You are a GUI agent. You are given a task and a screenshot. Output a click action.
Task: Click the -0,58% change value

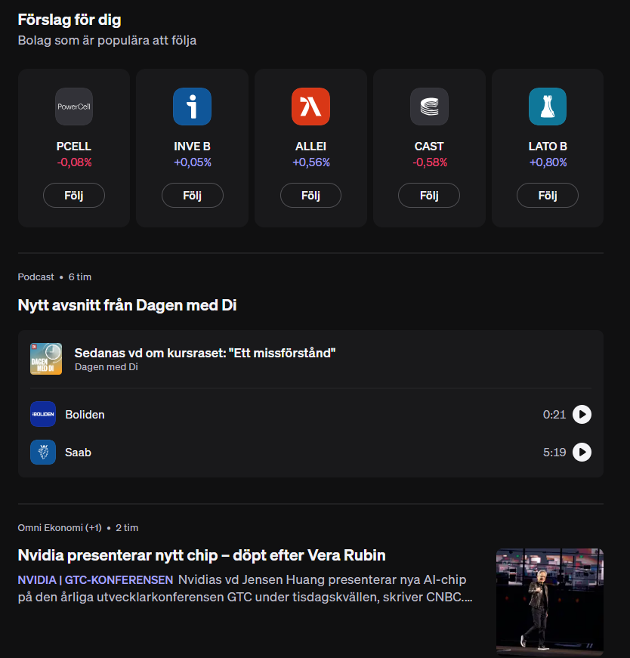click(x=430, y=162)
